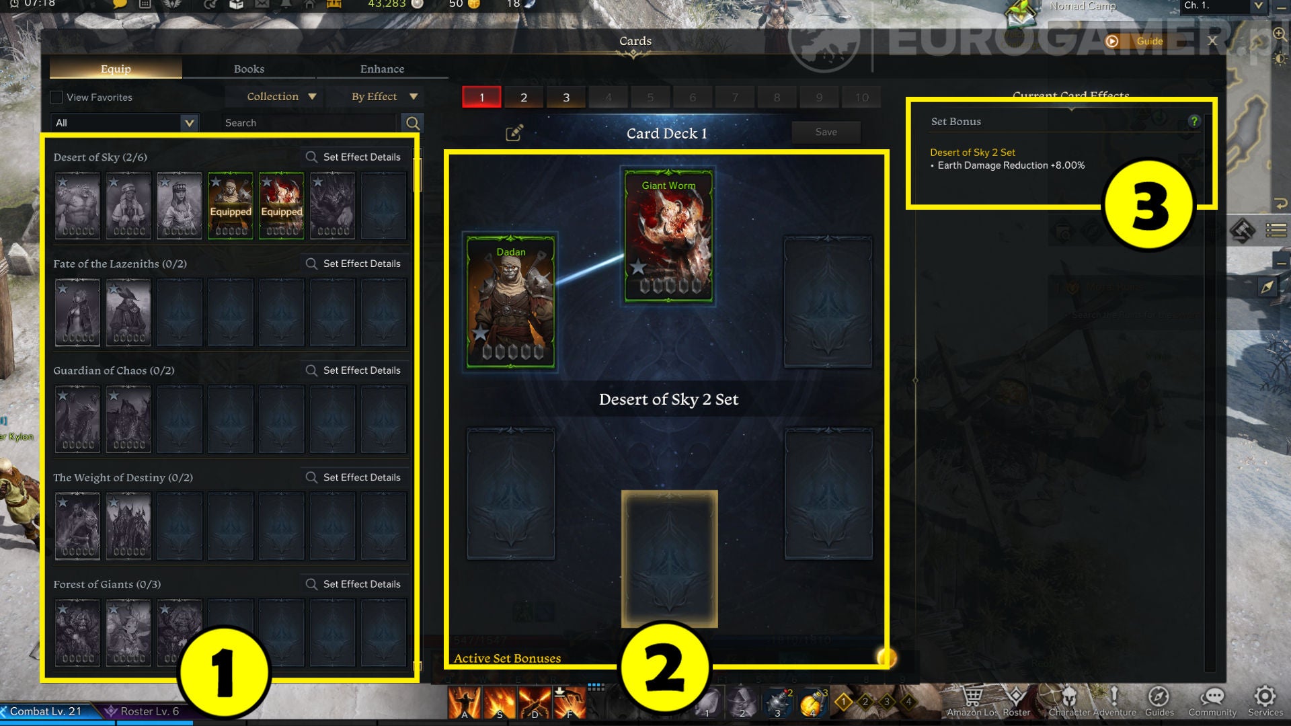The image size is (1291, 726).
Task: Click the card search magnifier icon
Action: point(412,123)
